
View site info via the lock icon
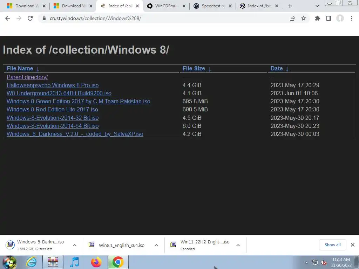[44, 18]
